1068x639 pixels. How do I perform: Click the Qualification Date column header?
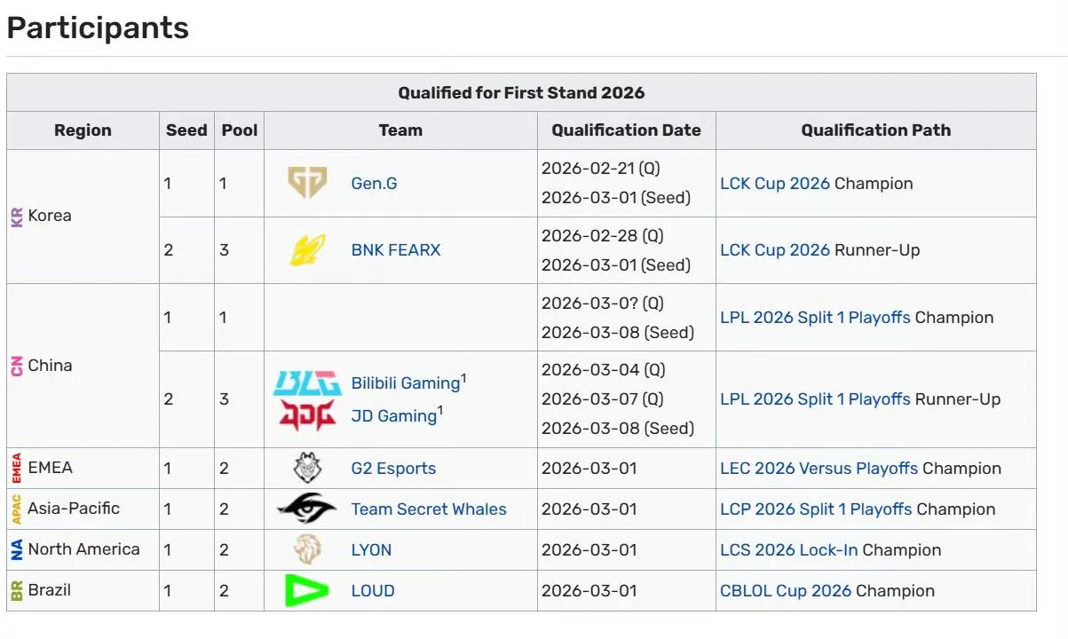pos(626,130)
